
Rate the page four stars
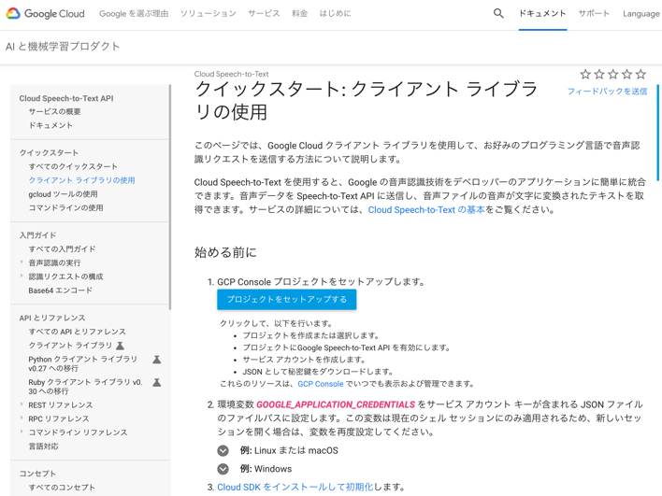pos(627,75)
